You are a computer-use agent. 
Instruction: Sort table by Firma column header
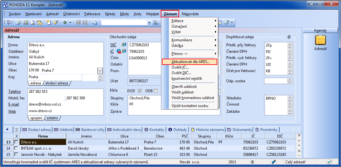click(43, 136)
